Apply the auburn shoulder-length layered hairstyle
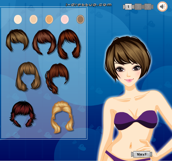 [x=69, y=44]
